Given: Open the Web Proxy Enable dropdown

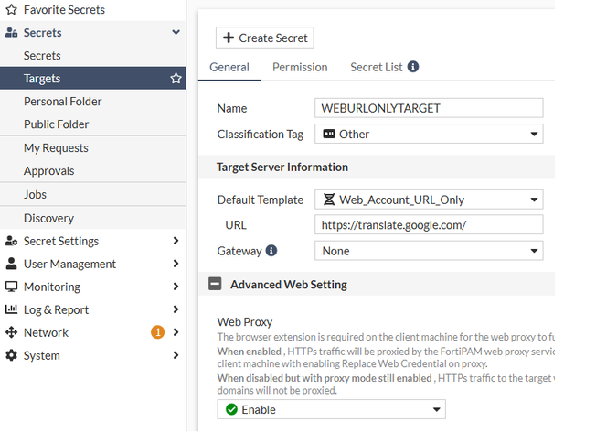Looking at the screenshot, I should (x=331, y=409).
